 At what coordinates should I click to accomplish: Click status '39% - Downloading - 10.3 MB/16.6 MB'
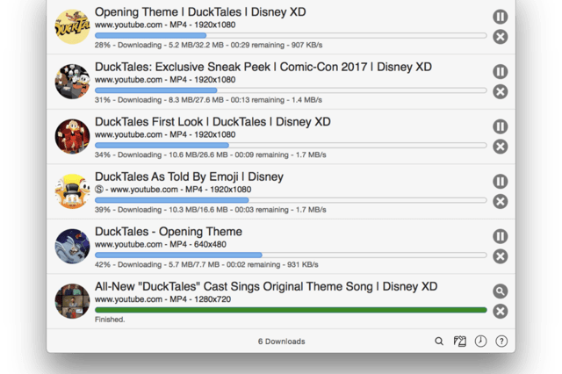211,210
